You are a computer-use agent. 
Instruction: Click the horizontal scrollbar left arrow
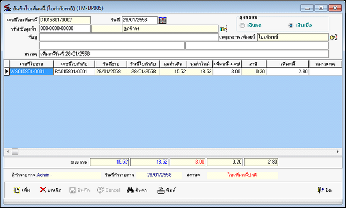8,152
